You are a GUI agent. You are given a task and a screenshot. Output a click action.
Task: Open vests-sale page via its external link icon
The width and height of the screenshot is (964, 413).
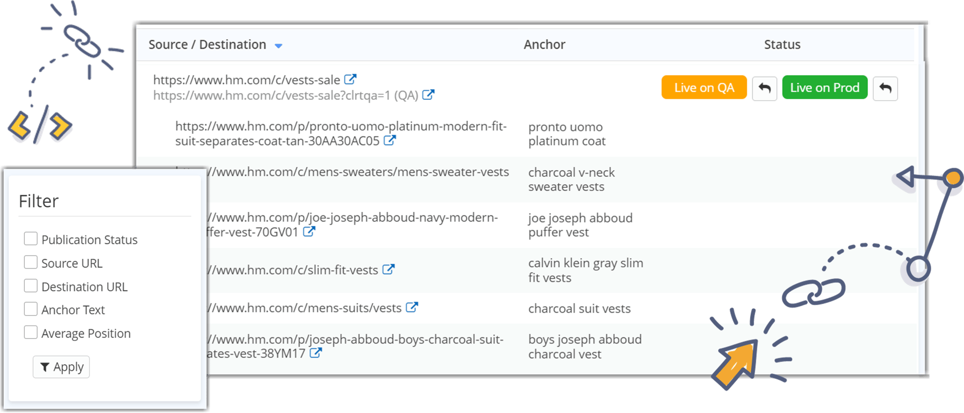click(351, 79)
